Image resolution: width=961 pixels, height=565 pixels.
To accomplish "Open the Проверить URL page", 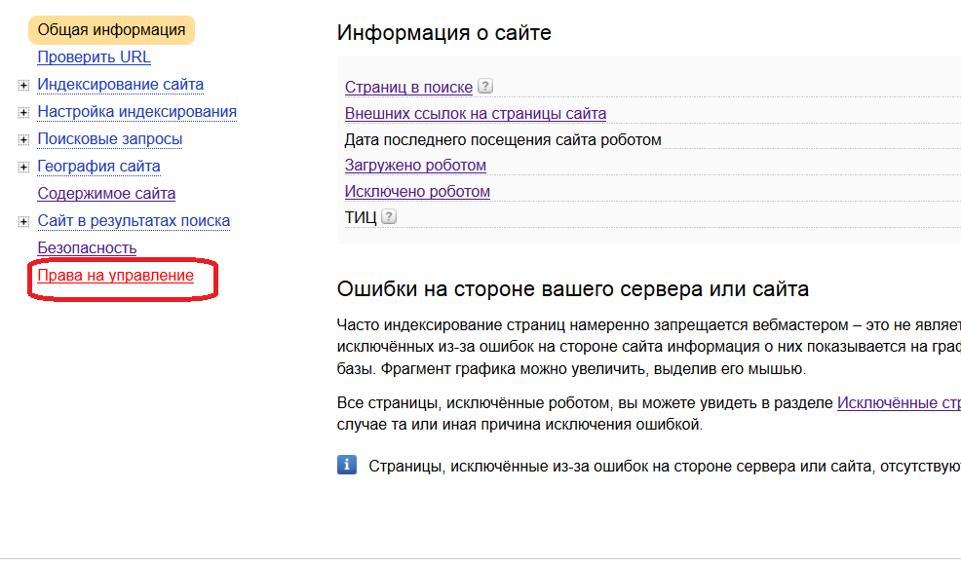I will coord(94,57).
